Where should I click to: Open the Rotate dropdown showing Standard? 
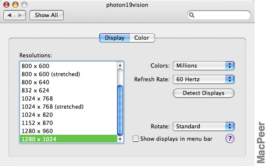pos(204,126)
